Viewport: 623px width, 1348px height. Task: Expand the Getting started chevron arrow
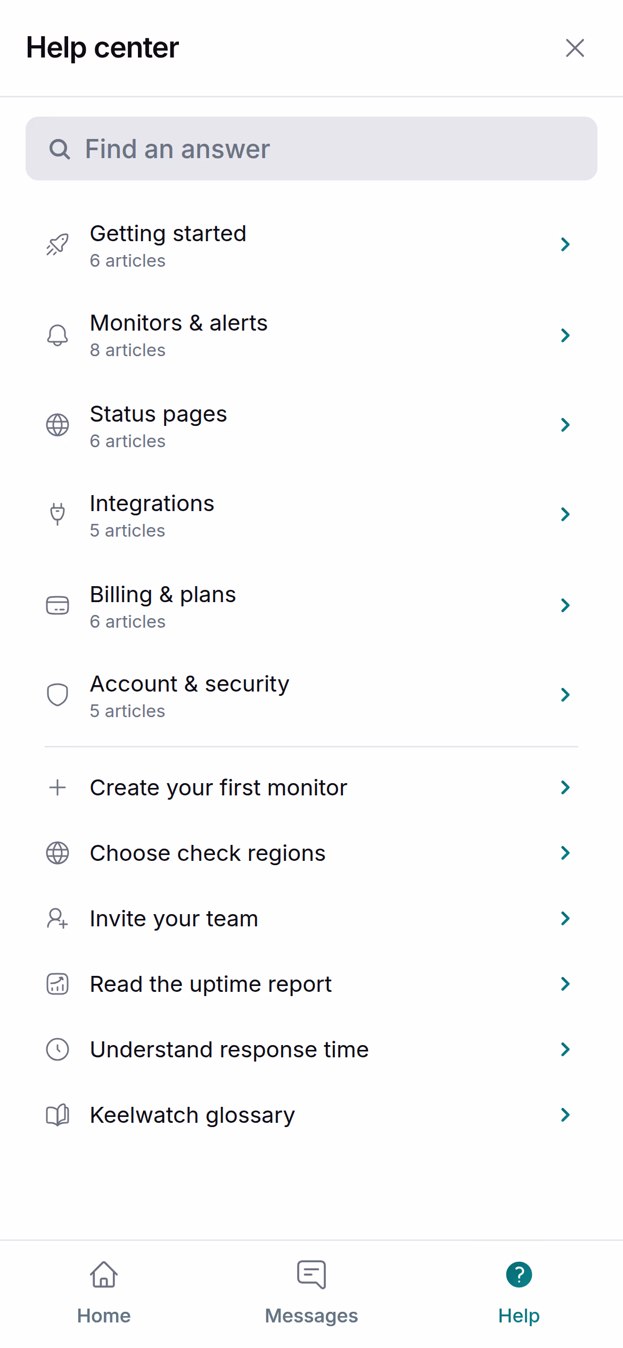[565, 244]
